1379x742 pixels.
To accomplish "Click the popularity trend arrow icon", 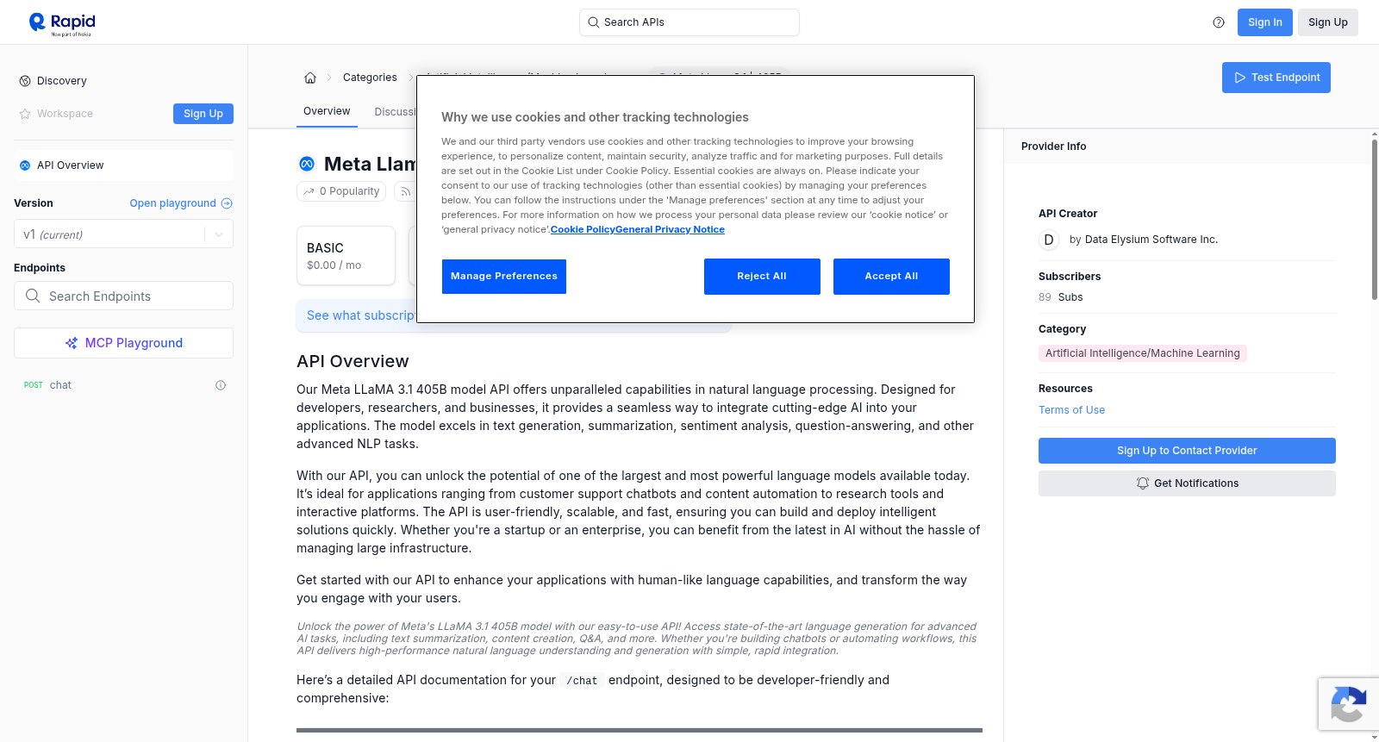I will (x=309, y=191).
